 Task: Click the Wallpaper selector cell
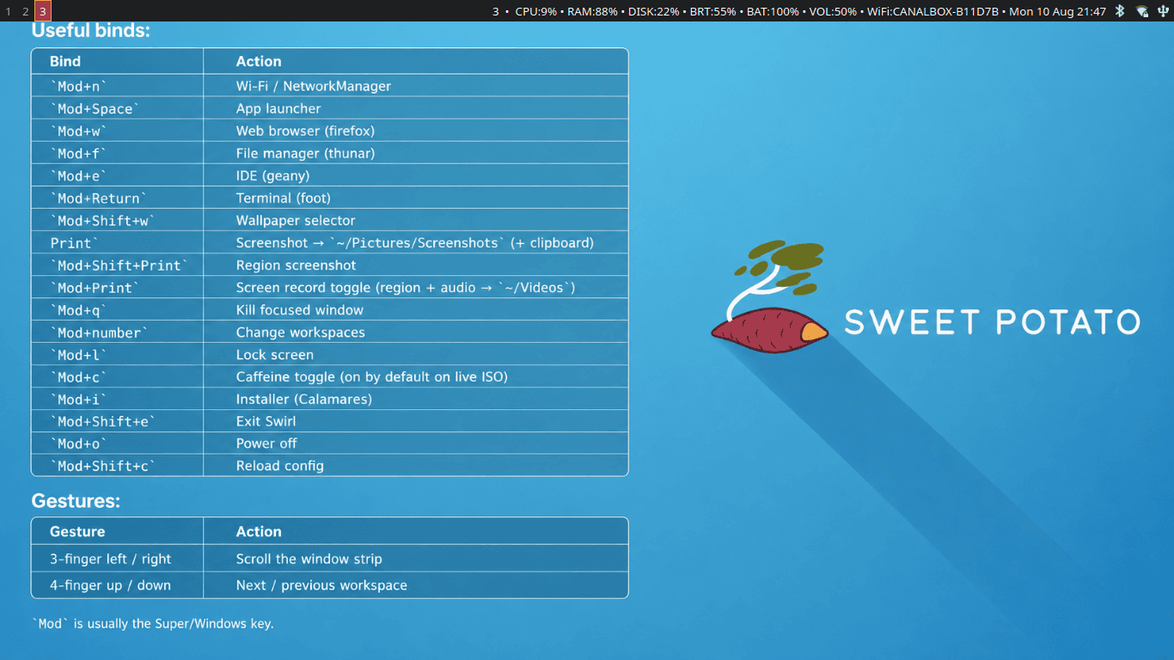pos(415,220)
